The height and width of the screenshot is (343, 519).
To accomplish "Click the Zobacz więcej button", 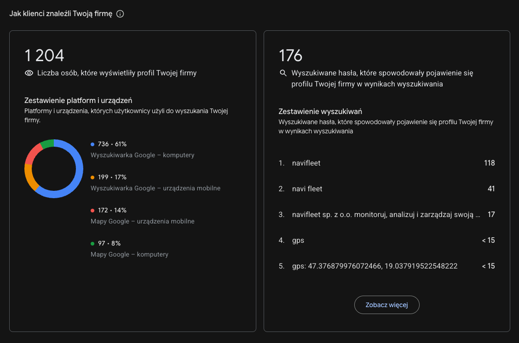I will coord(386,305).
